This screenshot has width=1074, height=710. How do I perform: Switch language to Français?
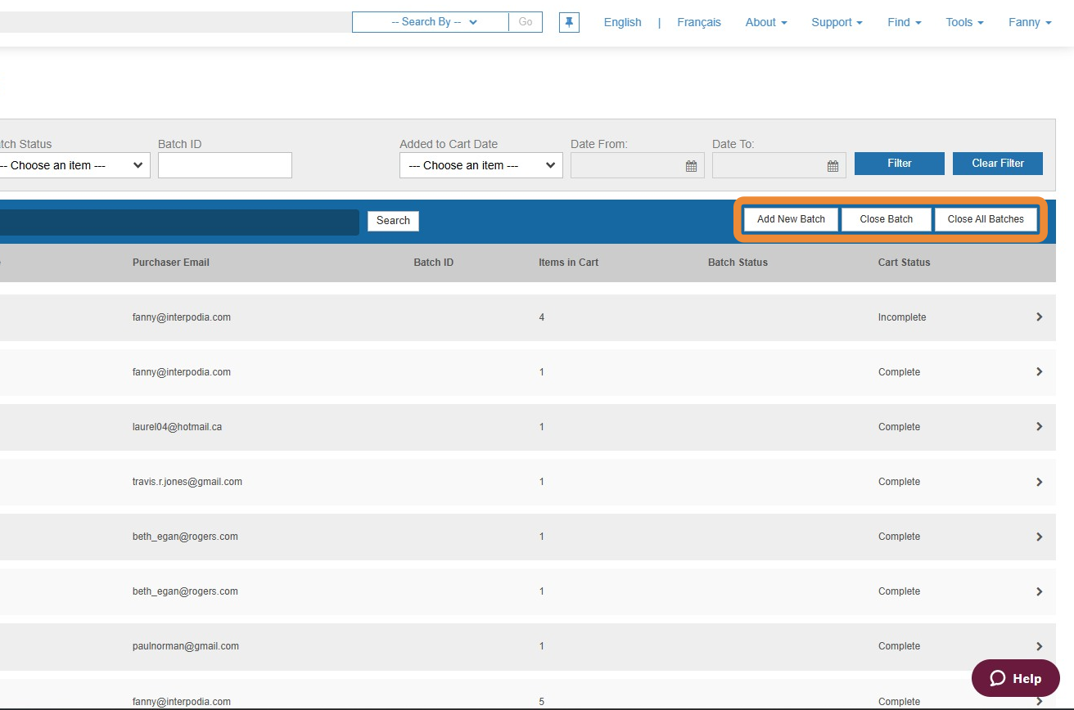click(x=698, y=22)
